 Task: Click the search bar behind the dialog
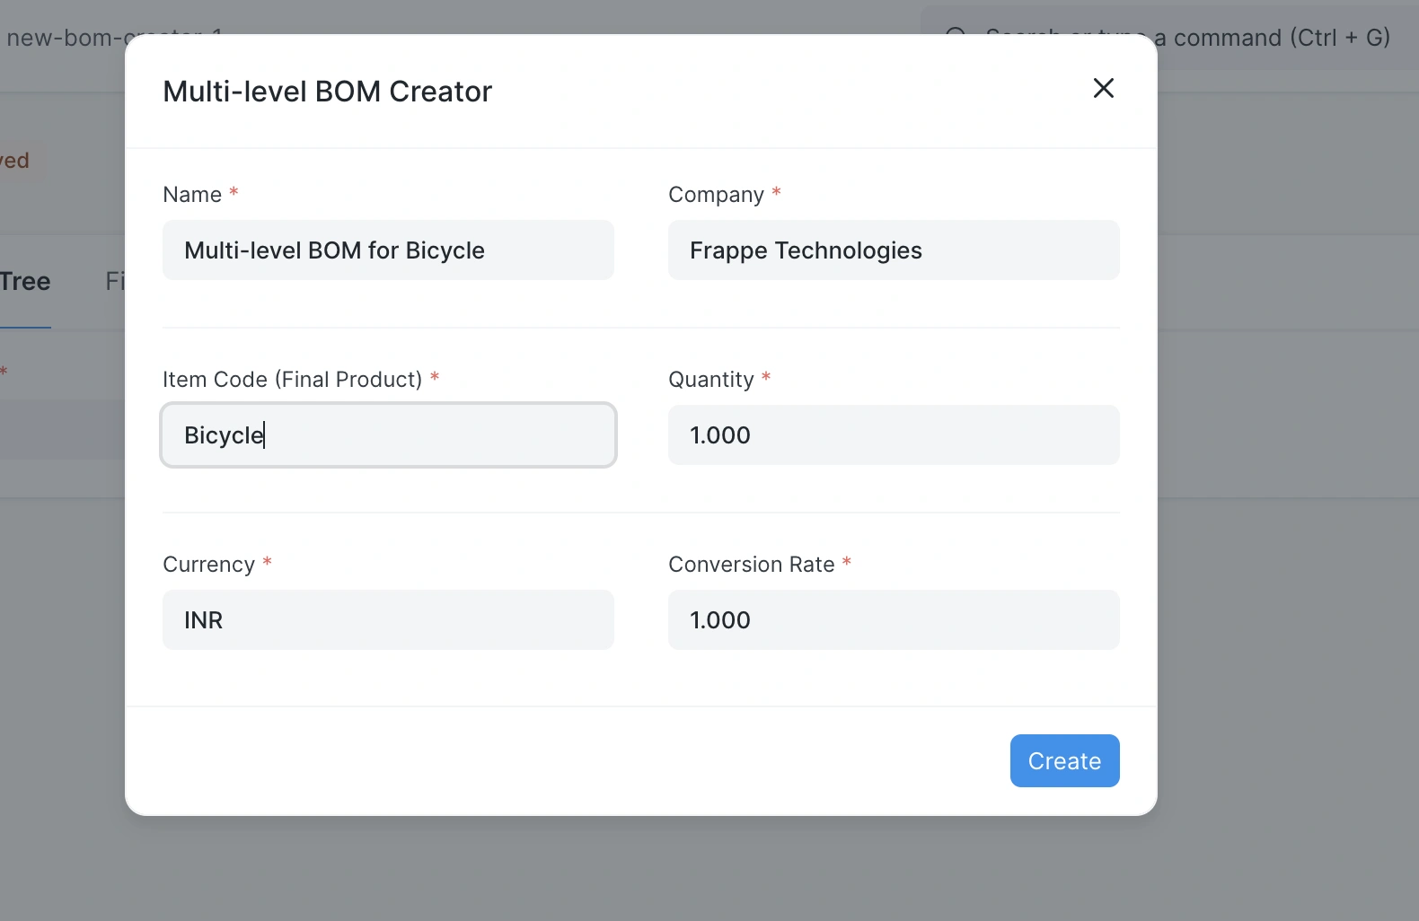[1275, 38]
